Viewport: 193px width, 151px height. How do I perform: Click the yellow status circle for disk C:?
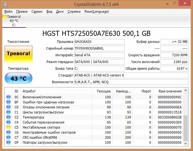[x=4, y=17]
